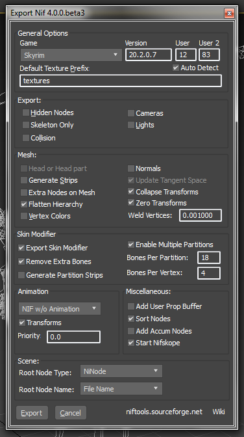Uncheck Export Skin Modifier
Image resolution: width=244 pixels, height=437 pixels.
point(21,248)
